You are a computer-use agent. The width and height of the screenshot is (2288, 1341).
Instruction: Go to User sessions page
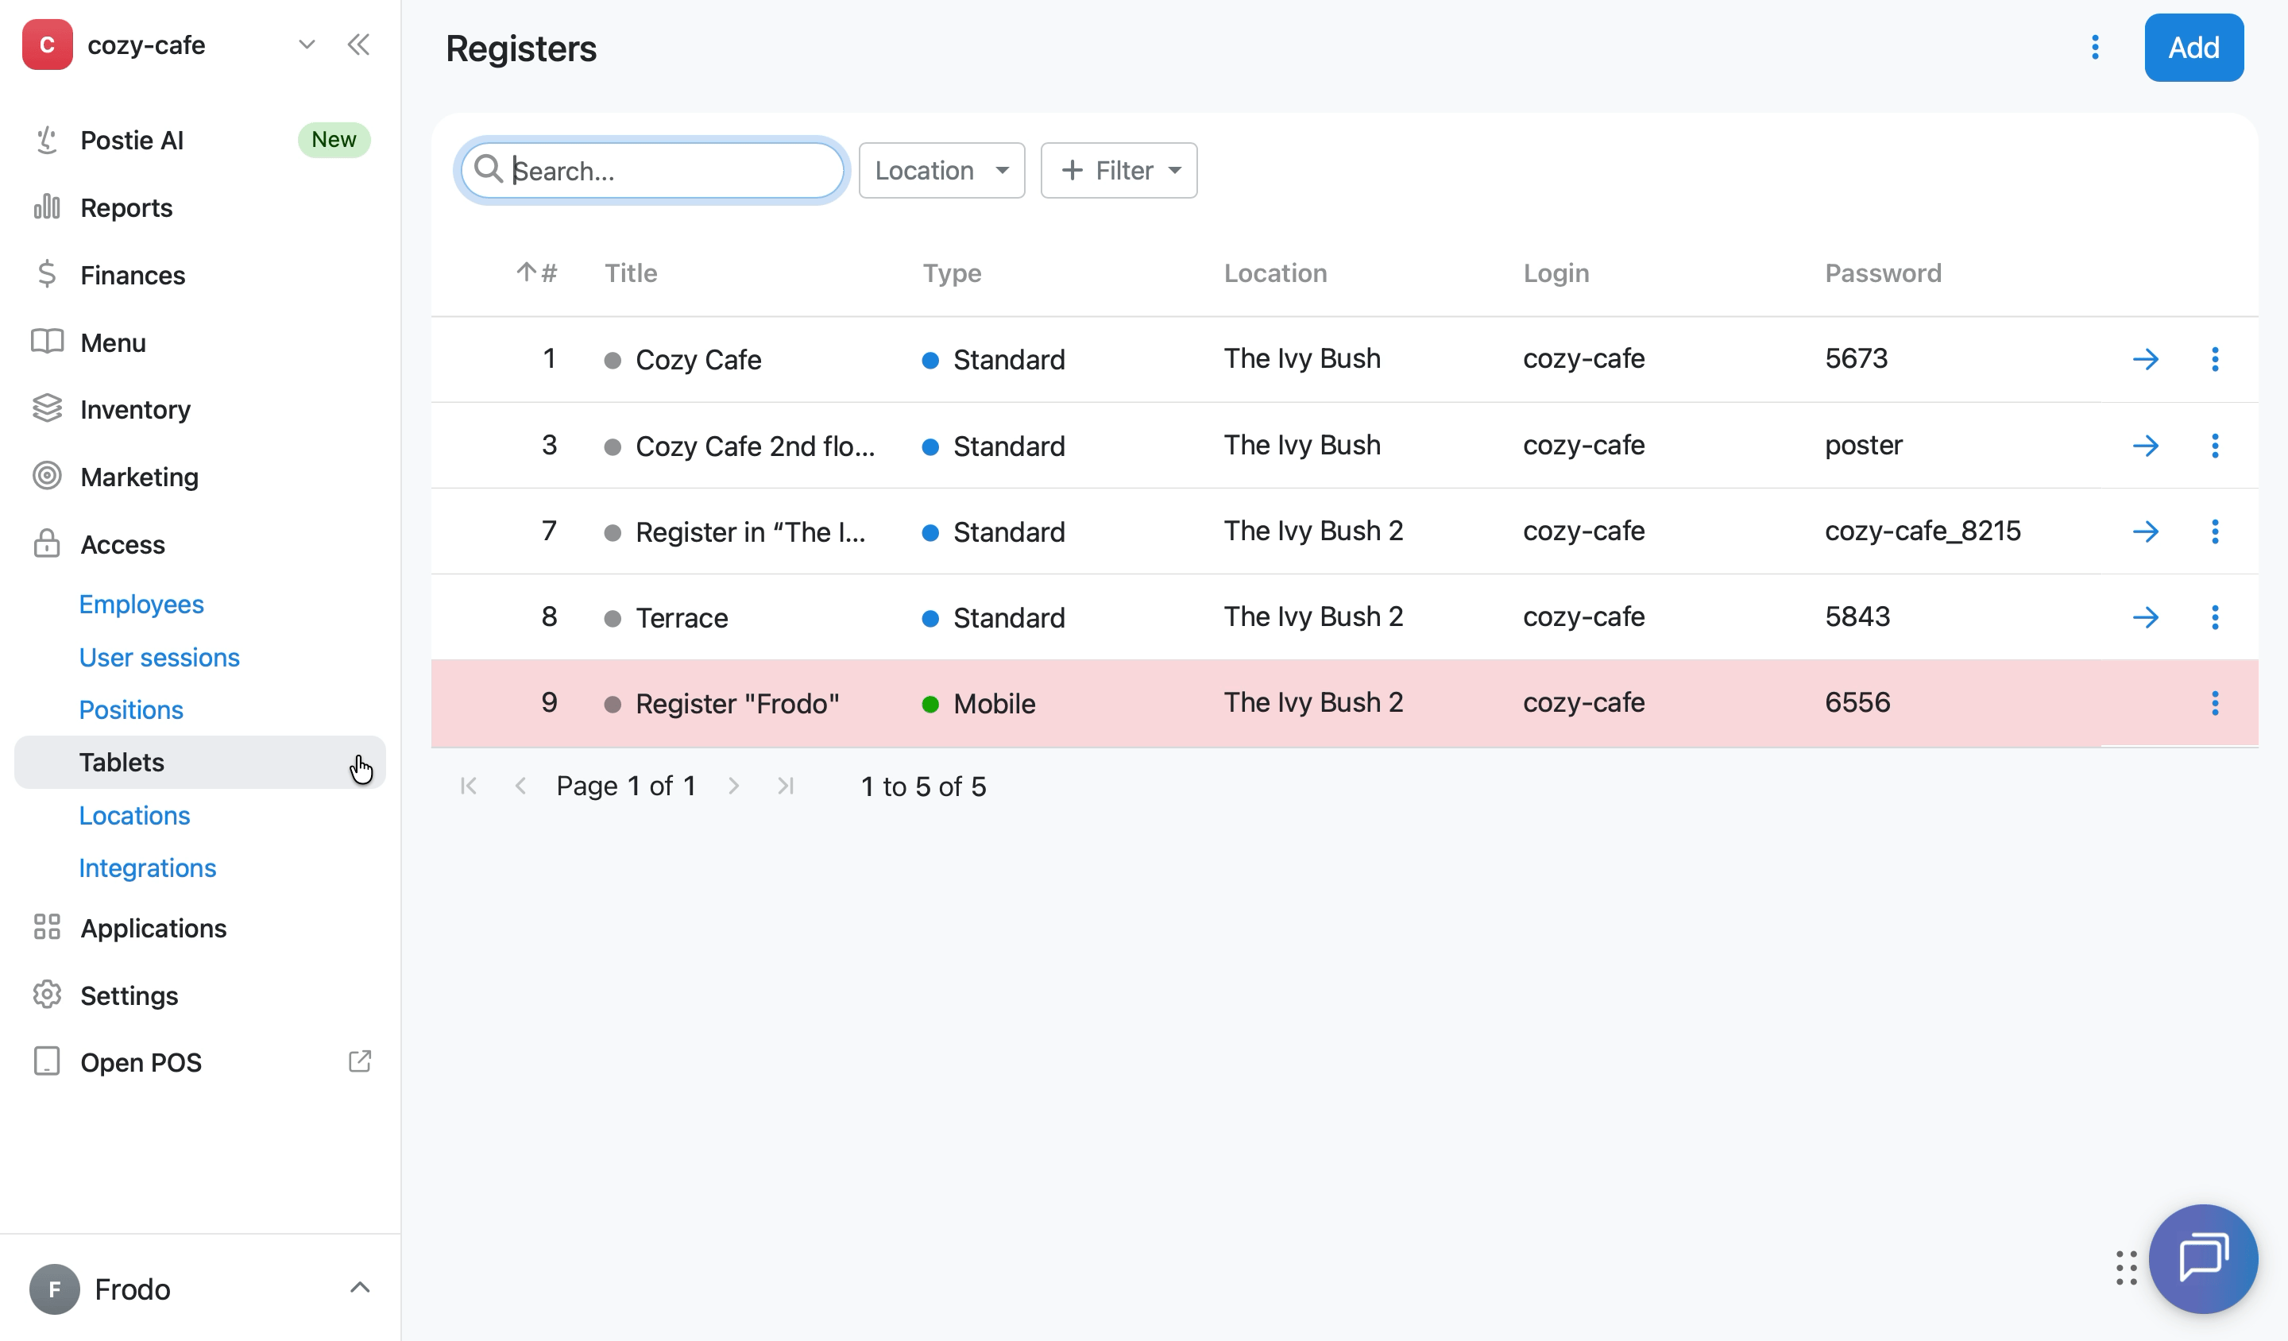click(x=159, y=657)
